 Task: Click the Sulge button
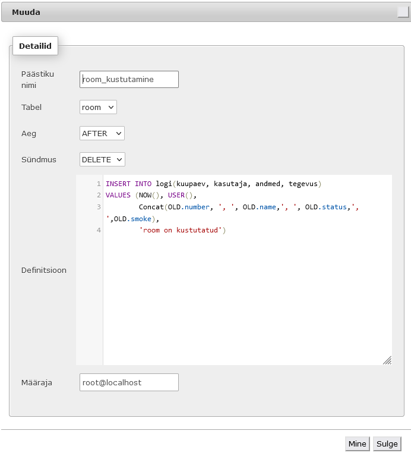pyautogui.click(x=387, y=444)
